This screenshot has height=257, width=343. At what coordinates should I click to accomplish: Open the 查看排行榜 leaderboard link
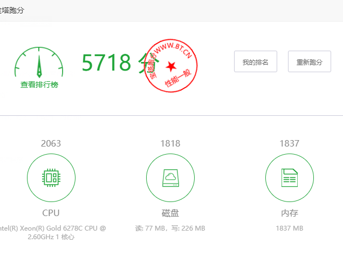pos(39,85)
